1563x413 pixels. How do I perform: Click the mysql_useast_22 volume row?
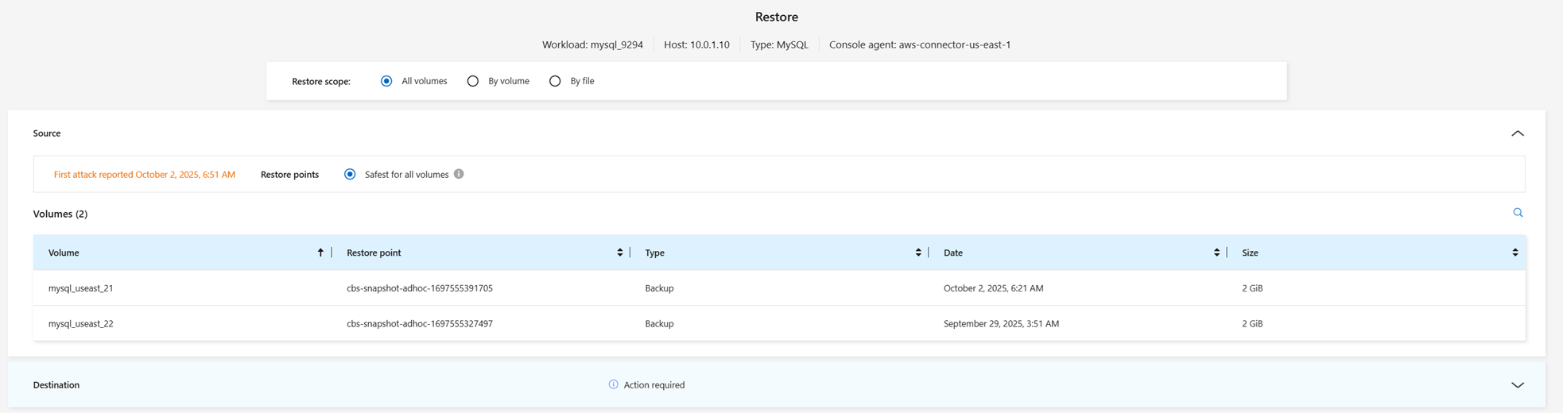coord(81,324)
